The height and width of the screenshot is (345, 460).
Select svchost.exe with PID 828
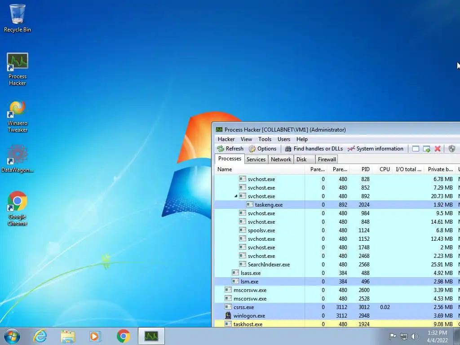[x=337, y=179]
